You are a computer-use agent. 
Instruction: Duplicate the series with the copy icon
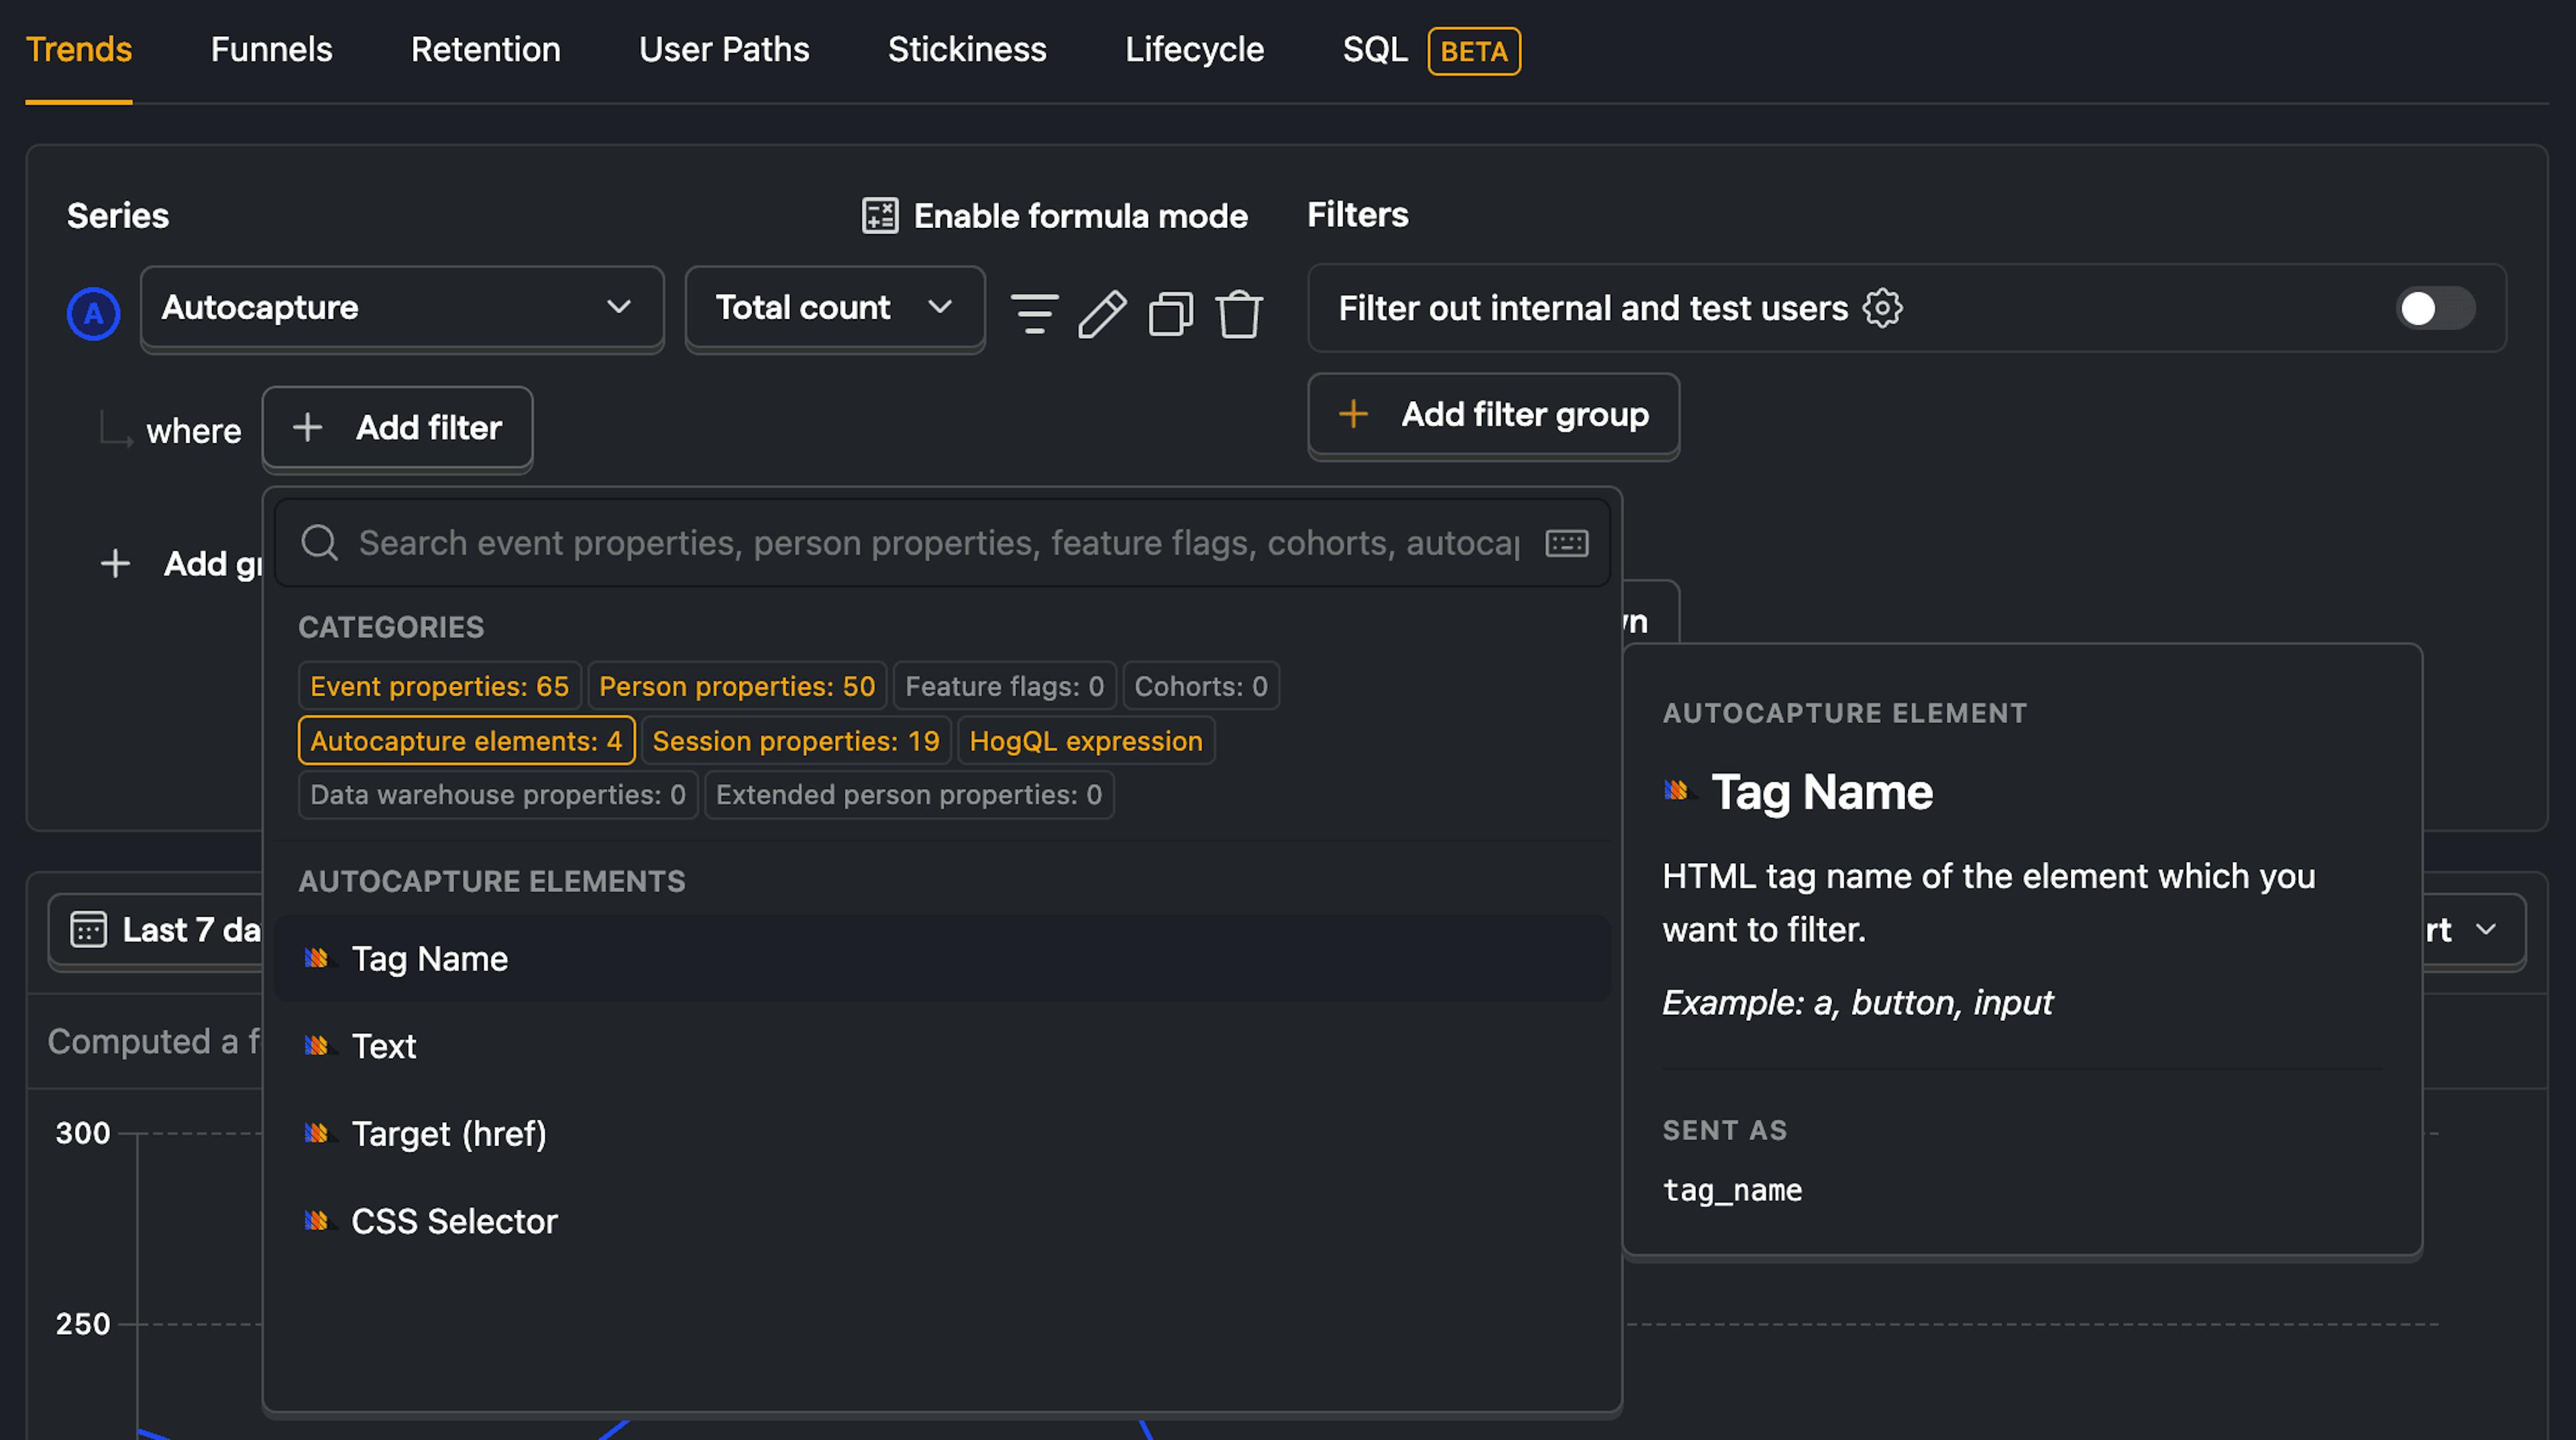pos(1171,314)
